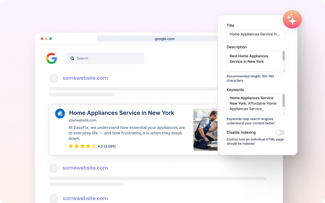Toggle the Disable Indexing switch
Viewport: 325px width, 203px height.
pos(280,133)
